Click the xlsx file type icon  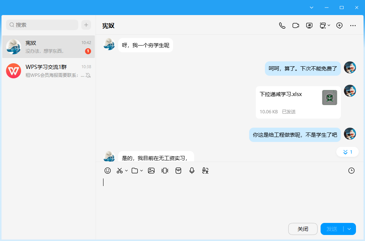pyautogui.click(x=330, y=98)
